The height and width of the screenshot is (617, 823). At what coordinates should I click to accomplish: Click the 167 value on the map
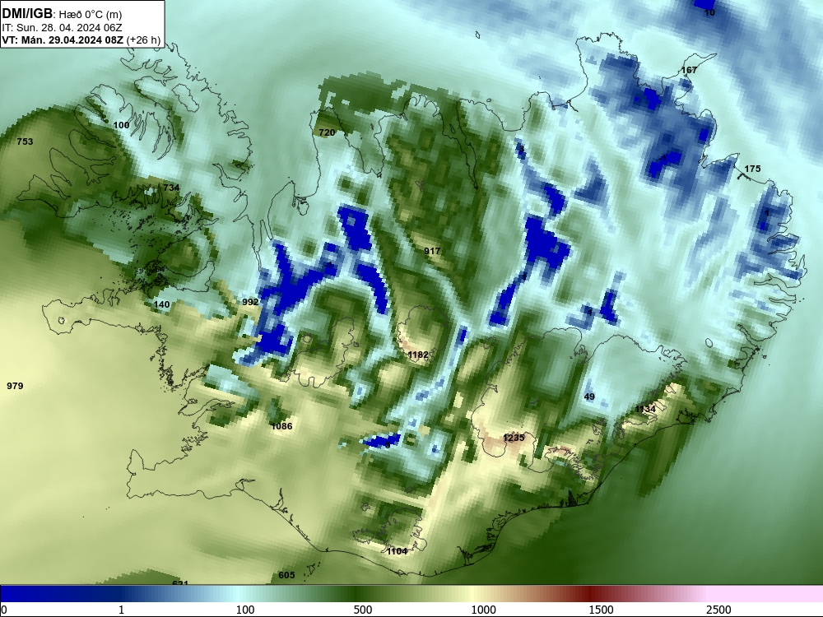coord(689,70)
